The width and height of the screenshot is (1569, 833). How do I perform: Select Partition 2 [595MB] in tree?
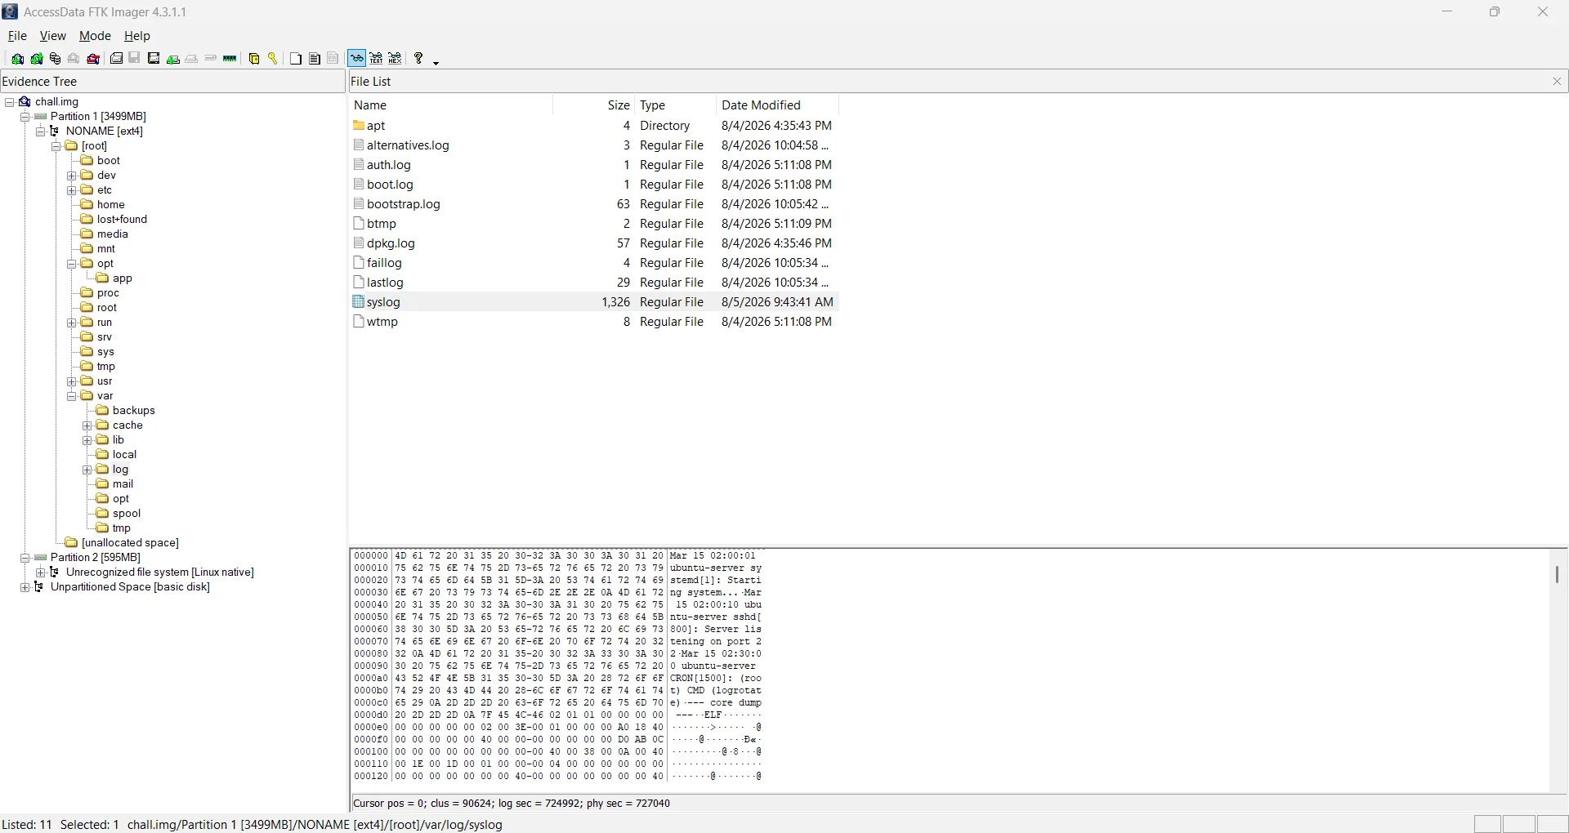coord(88,558)
